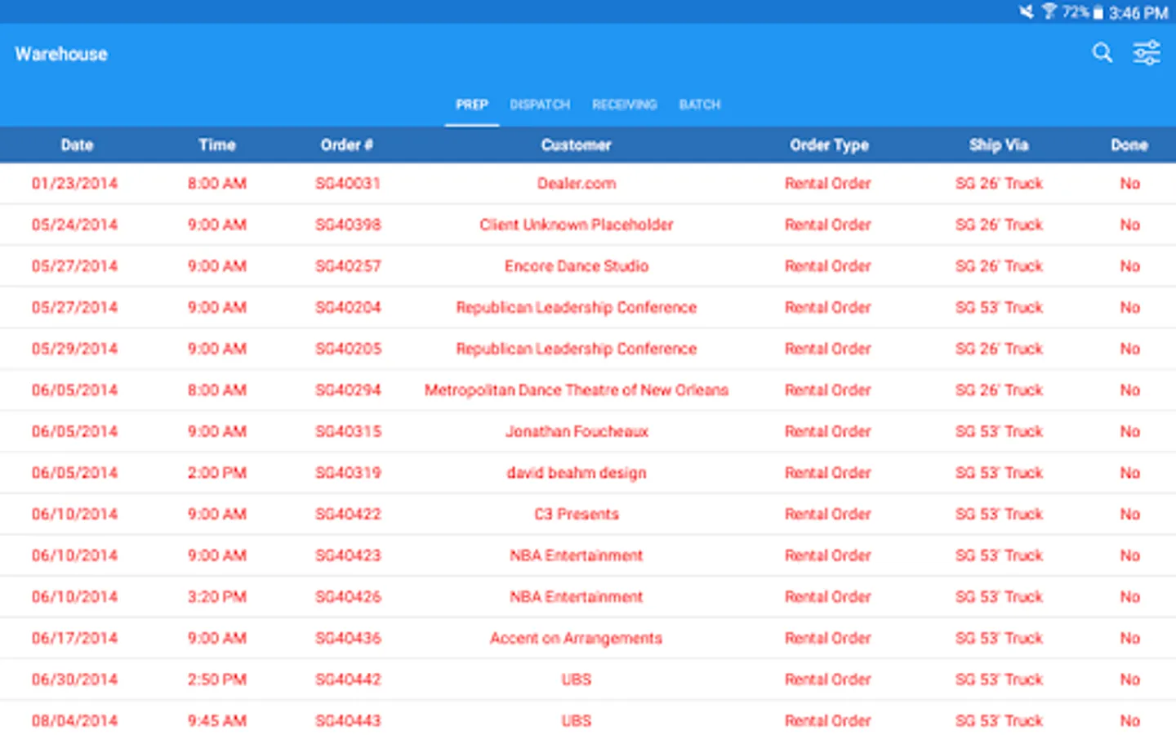This screenshot has height=735, width=1176.
Task: Sort orders by the Customer column header
Action: pos(576,145)
